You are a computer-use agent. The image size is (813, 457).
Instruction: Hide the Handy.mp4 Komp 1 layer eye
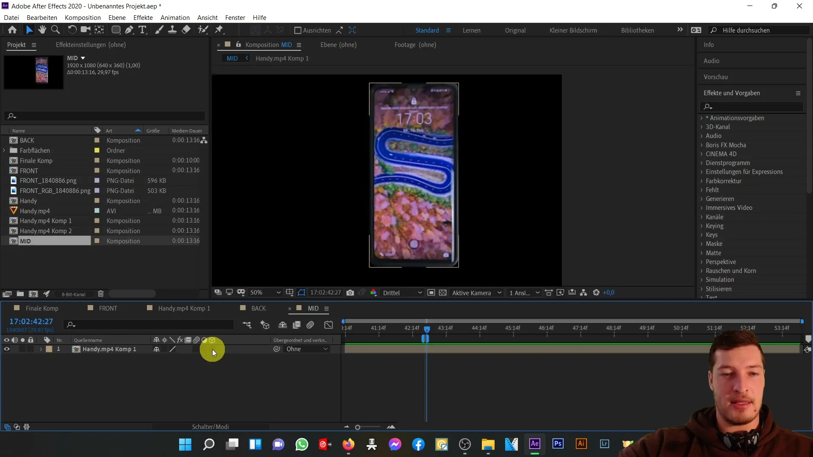7,349
